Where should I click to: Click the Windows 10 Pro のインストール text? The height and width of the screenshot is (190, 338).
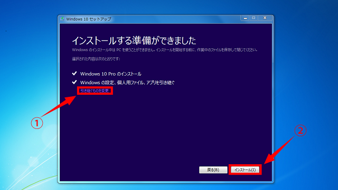coord(110,74)
